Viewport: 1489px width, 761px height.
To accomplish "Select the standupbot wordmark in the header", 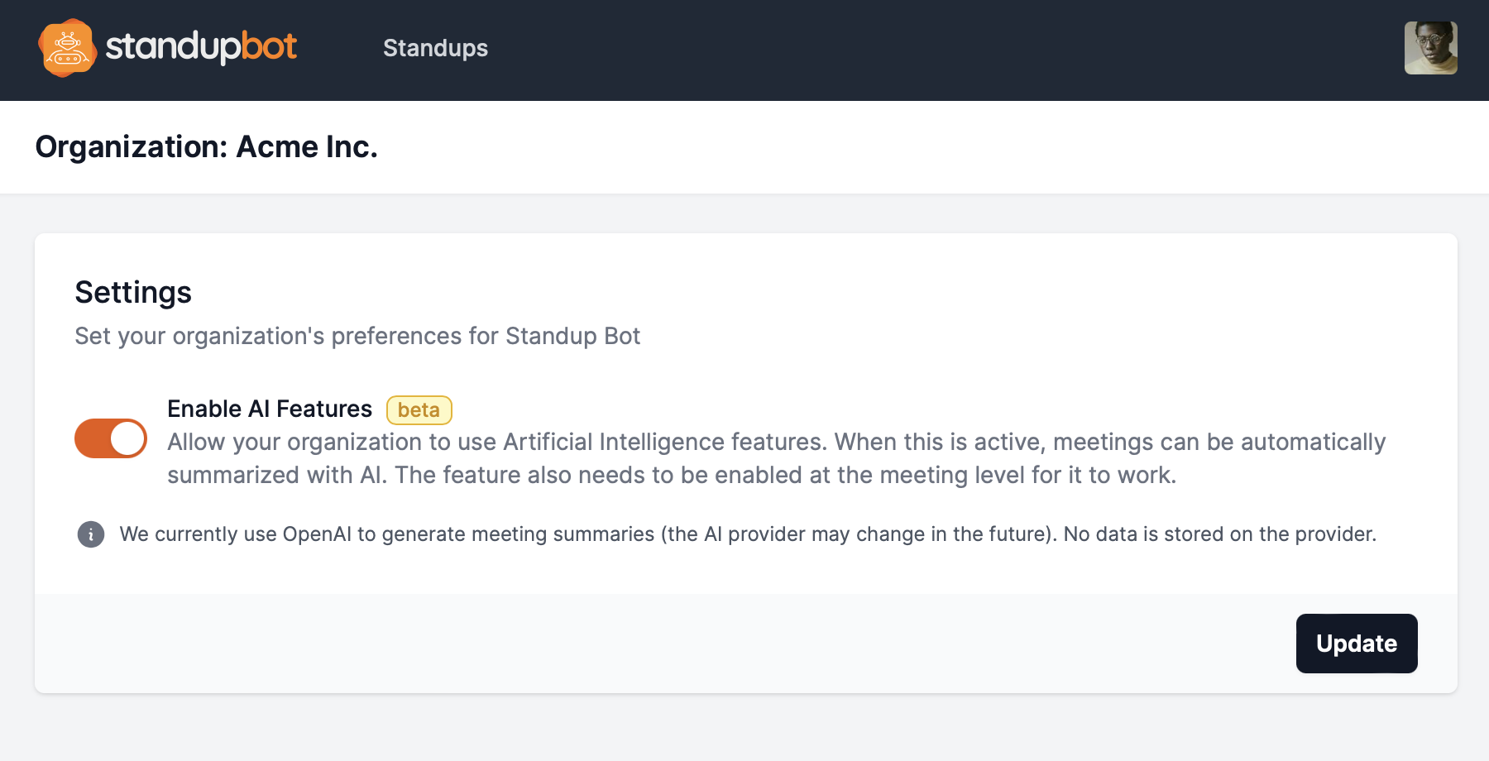I will (x=202, y=48).
